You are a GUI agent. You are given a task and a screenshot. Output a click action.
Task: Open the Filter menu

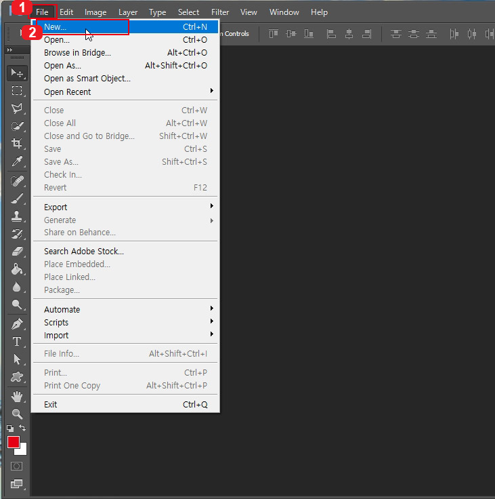[x=220, y=12]
